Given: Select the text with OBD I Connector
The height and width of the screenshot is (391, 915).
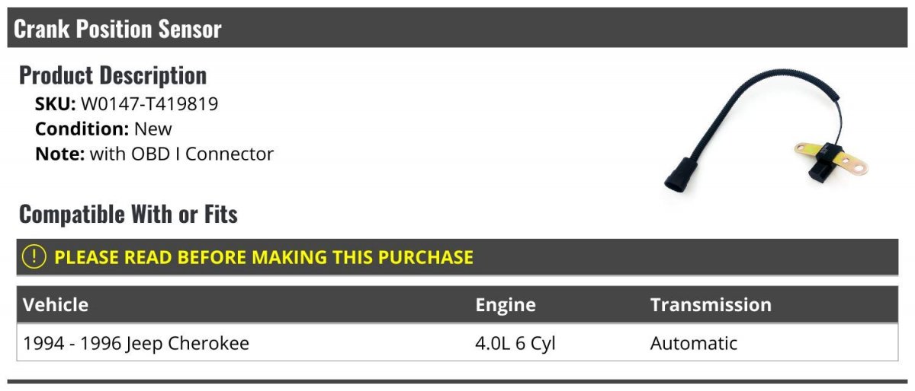Looking at the screenshot, I should coord(181,154).
